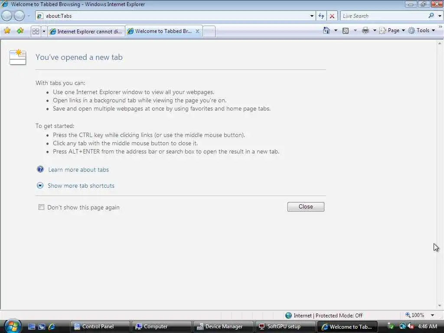Click the search magnifier icon

coord(431,16)
